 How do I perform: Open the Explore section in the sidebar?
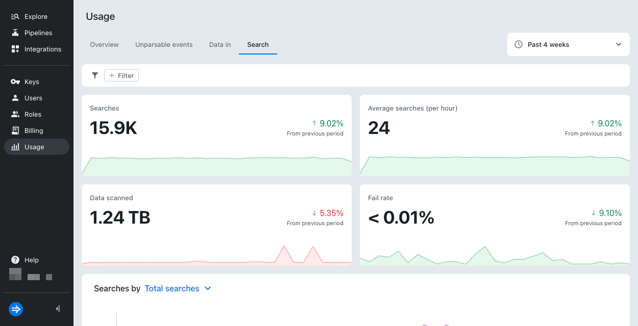pyautogui.click(x=14, y=16)
